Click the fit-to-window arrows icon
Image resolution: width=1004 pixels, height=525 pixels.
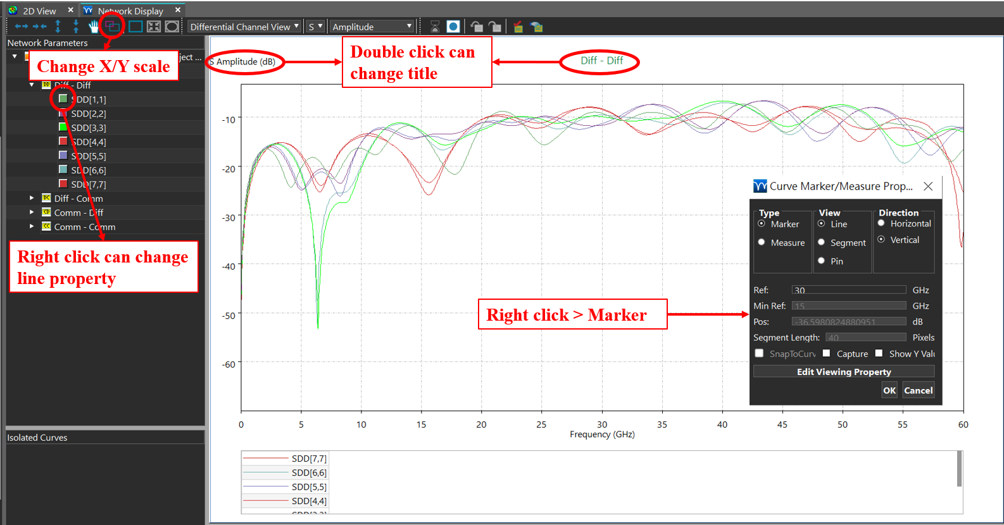(154, 27)
